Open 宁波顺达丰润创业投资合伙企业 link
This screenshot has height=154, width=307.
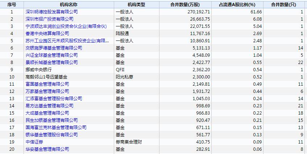tap(66, 26)
